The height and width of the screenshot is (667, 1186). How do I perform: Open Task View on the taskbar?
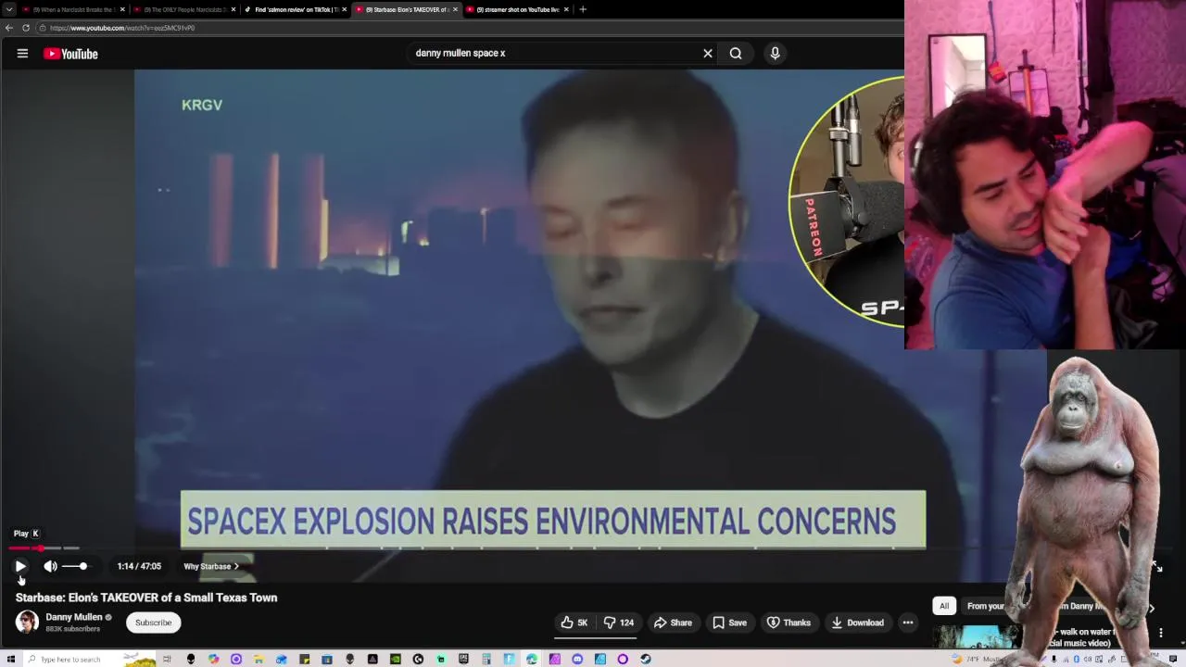pyautogui.click(x=168, y=660)
